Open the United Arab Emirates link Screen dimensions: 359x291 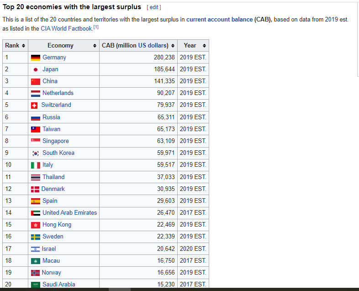point(69,213)
